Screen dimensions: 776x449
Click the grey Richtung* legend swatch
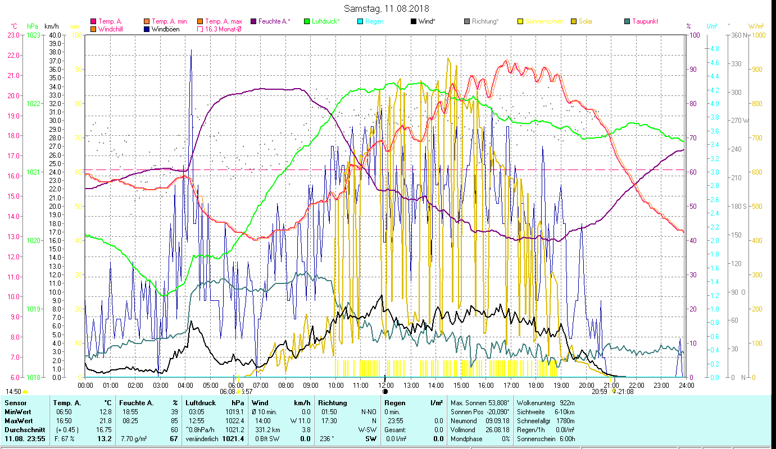coord(466,21)
